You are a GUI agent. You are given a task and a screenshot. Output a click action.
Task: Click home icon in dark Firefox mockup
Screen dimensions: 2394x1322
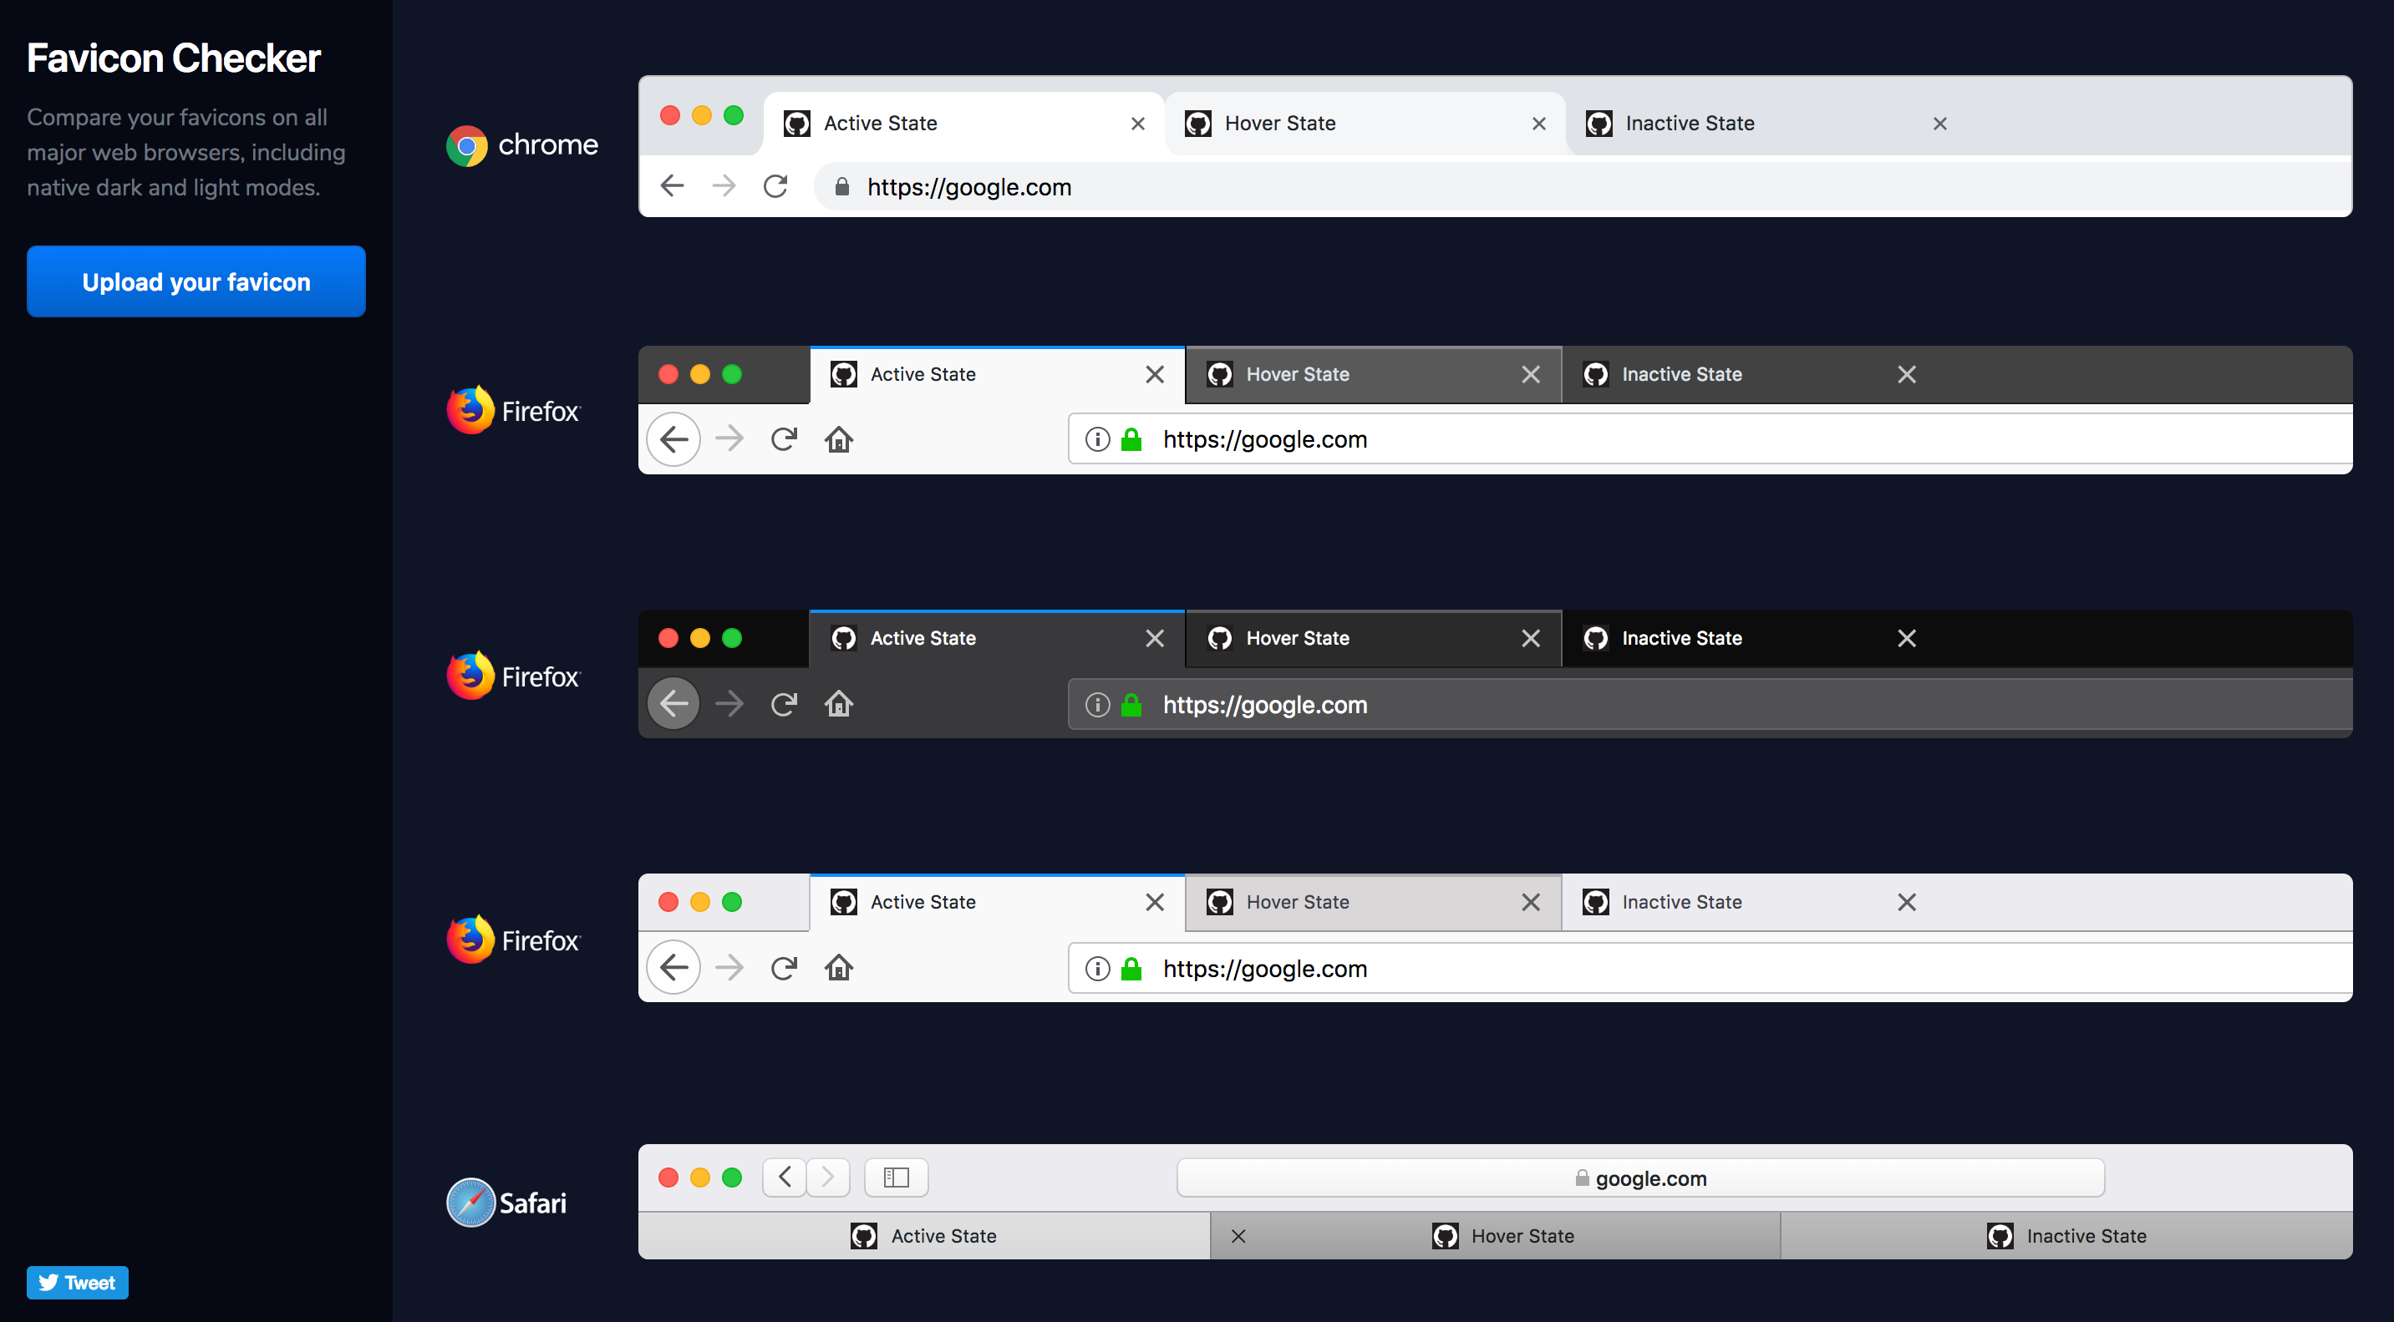[x=838, y=704]
